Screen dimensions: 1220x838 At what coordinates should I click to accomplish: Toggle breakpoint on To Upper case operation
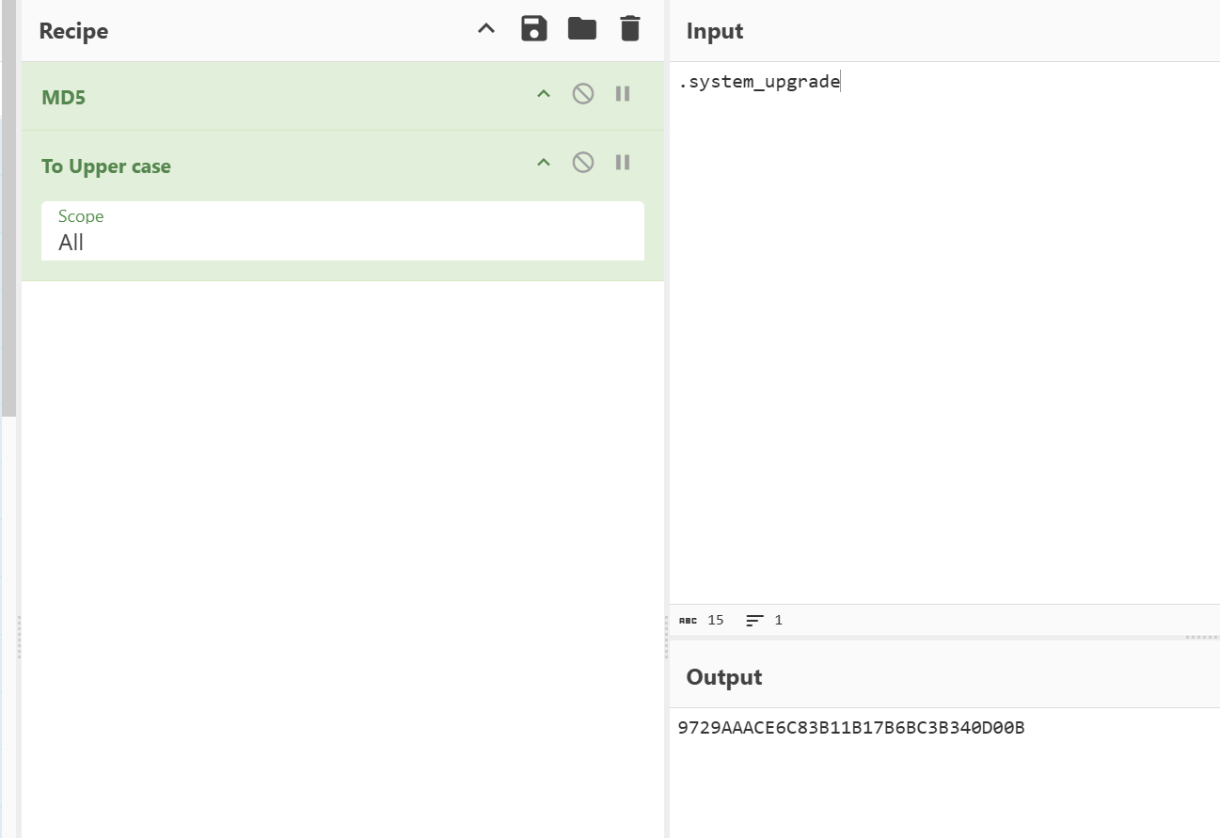point(623,163)
